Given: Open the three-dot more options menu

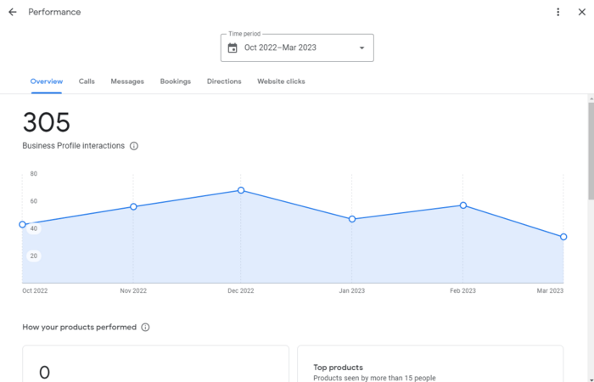Looking at the screenshot, I should 558,12.
